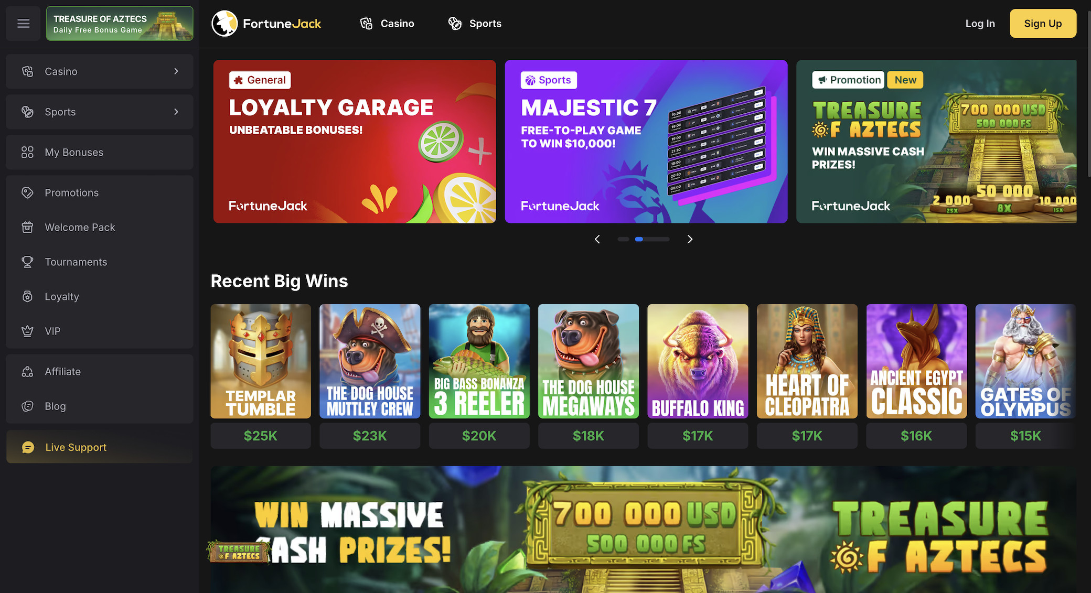Image resolution: width=1091 pixels, height=593 pixels.
Task: Click the Live Support chat icon
Action: point(28,447)
